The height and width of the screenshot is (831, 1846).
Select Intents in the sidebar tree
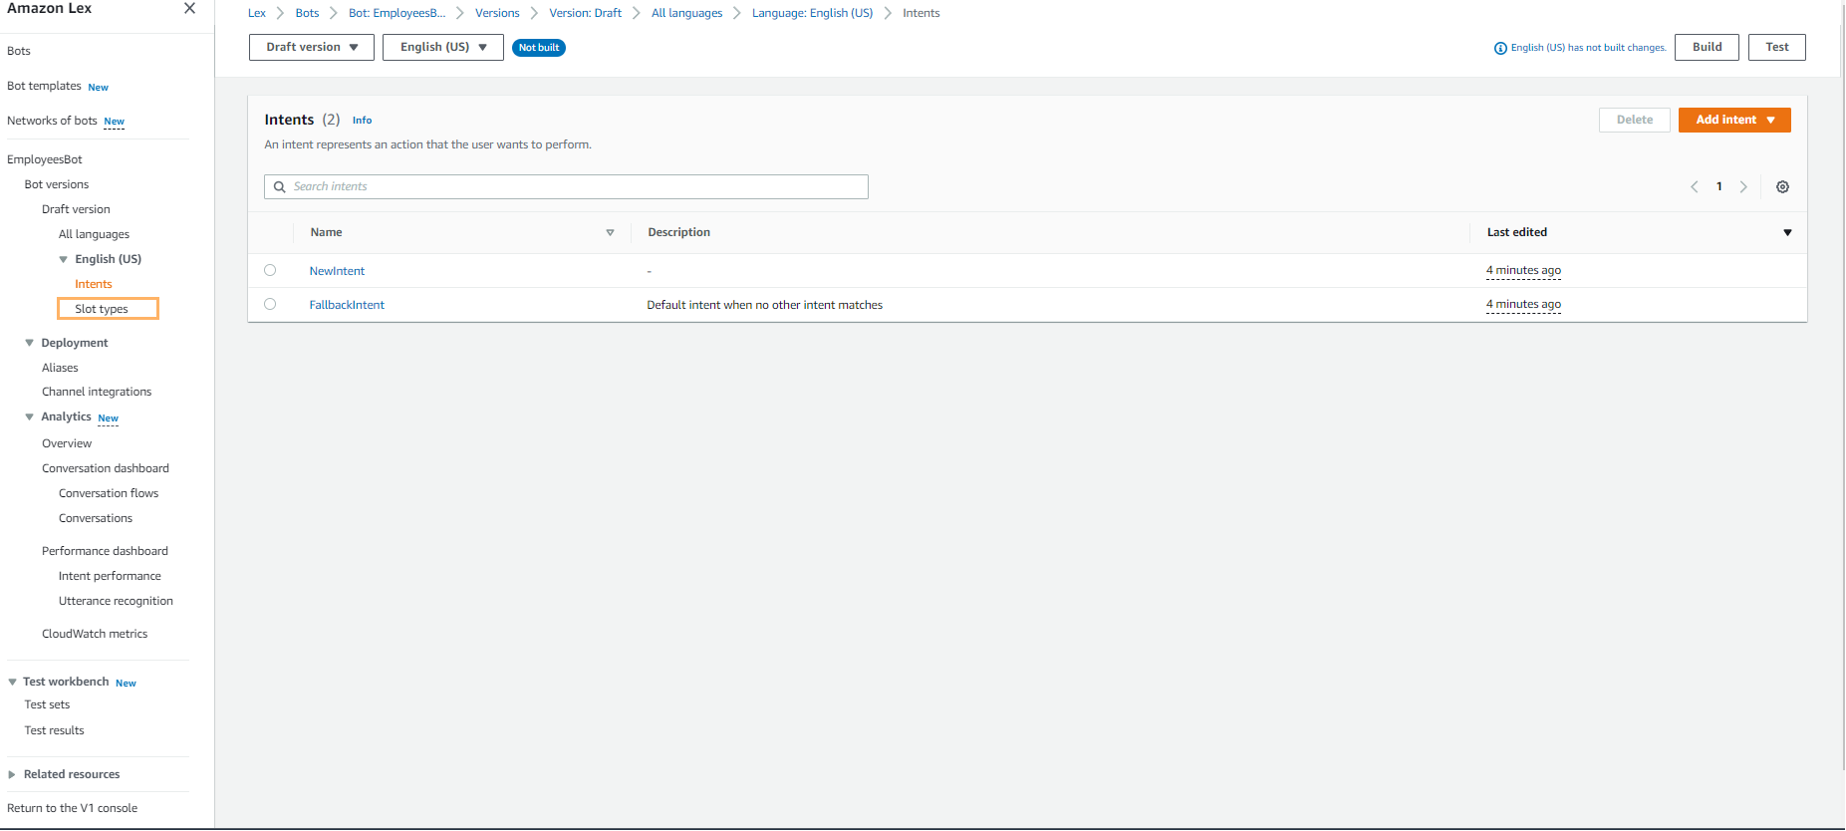pos(94,284)
